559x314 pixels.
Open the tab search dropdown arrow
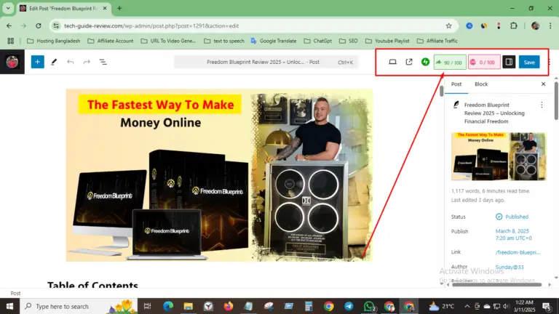pos(8,8)
